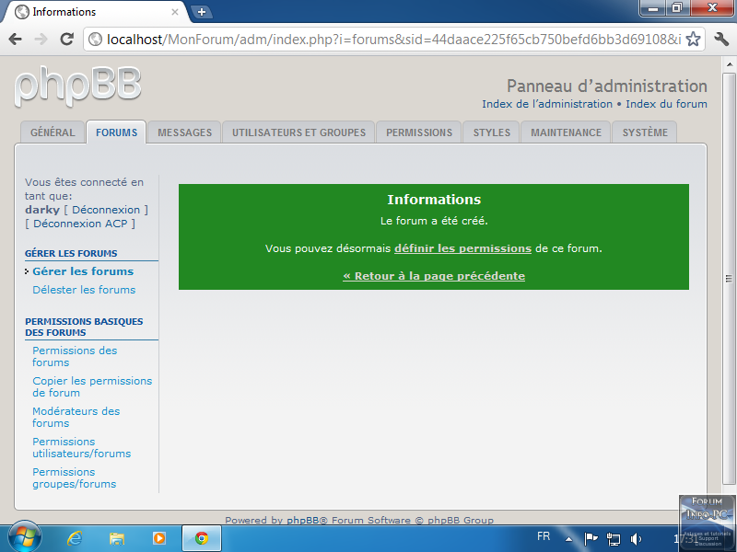Open UTILISATEURS ET GROUPES tab
Screen dimensions: 737x552
[x=298, y=132]
